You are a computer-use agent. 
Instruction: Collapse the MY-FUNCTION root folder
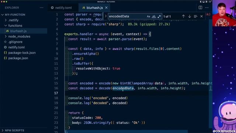pos(3,15)
